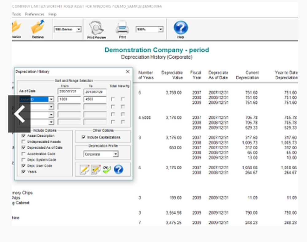This screenshot has height=242, width=307.
Task: Uncheck the Years checkbox
Action: pyautogui.click(x=24, y=172)
